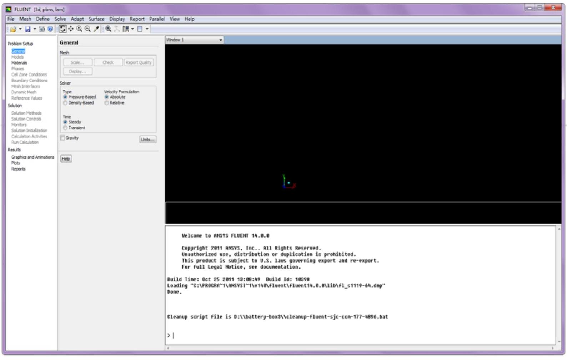Click the Fit to Window magnifier icon
Viewport: 567px width, 361px height.
click(x=108, y=29)
